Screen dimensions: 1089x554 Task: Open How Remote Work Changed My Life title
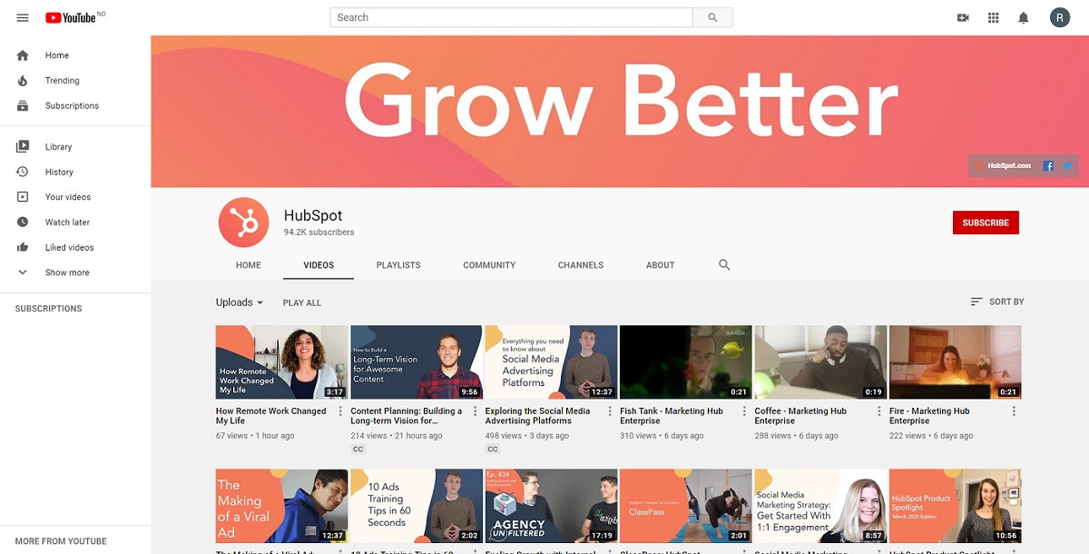tap(271, 416)
